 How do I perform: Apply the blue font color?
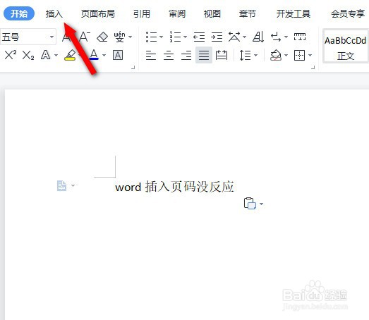click(94, 54)
